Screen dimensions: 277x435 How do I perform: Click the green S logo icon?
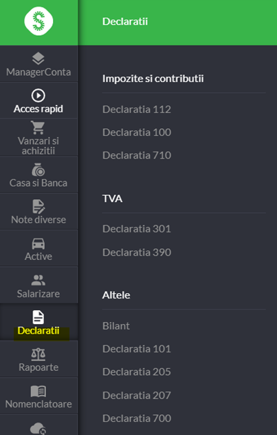38,21
